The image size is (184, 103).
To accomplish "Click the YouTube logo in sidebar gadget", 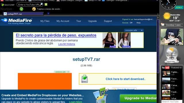I will coord(166,68).
